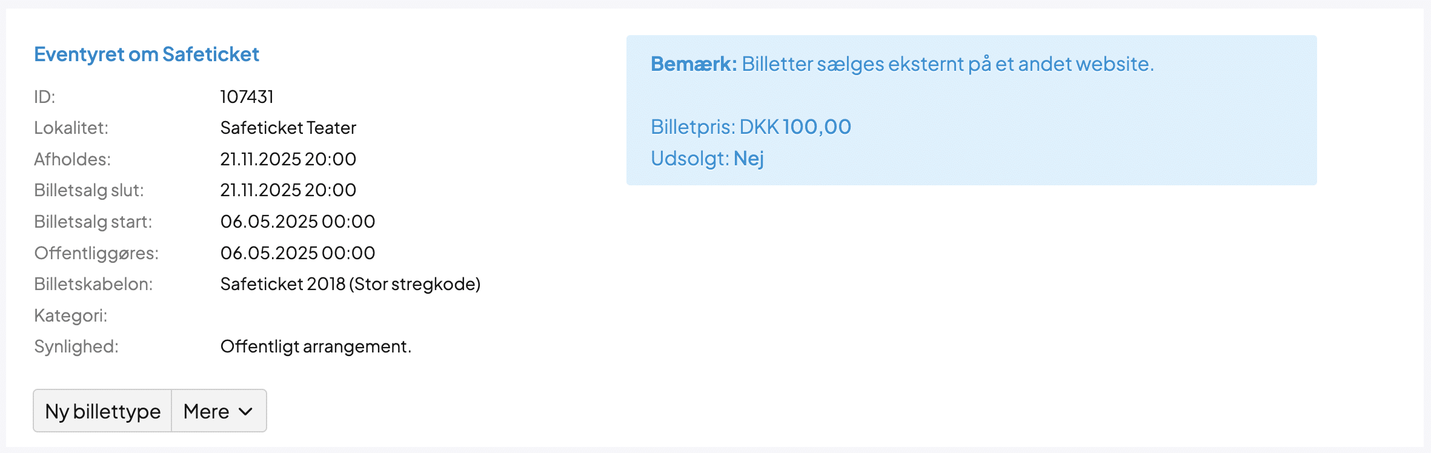The height and width of the screenshot is (453, 1431).
Task: Click the Kategori field label
Action: (x=70, y=316)
